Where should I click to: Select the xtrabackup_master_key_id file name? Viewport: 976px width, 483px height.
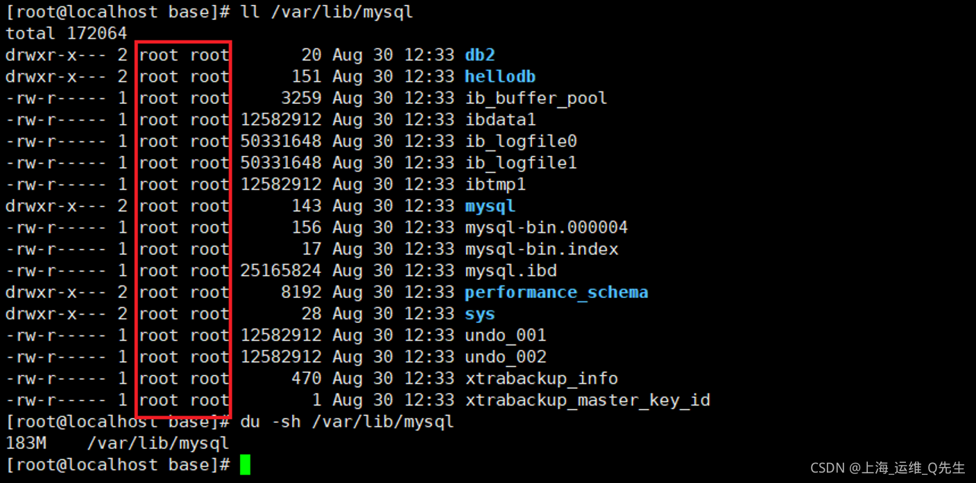point(588,400)
